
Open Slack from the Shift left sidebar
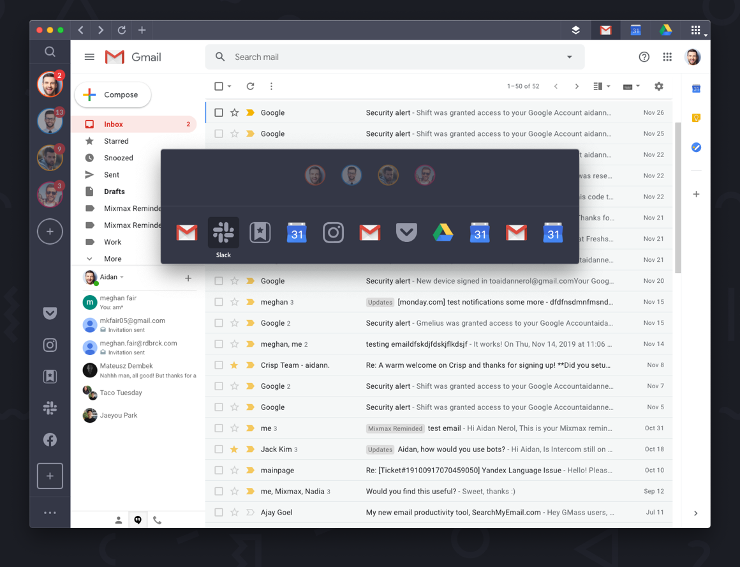[x=50, y=408]
